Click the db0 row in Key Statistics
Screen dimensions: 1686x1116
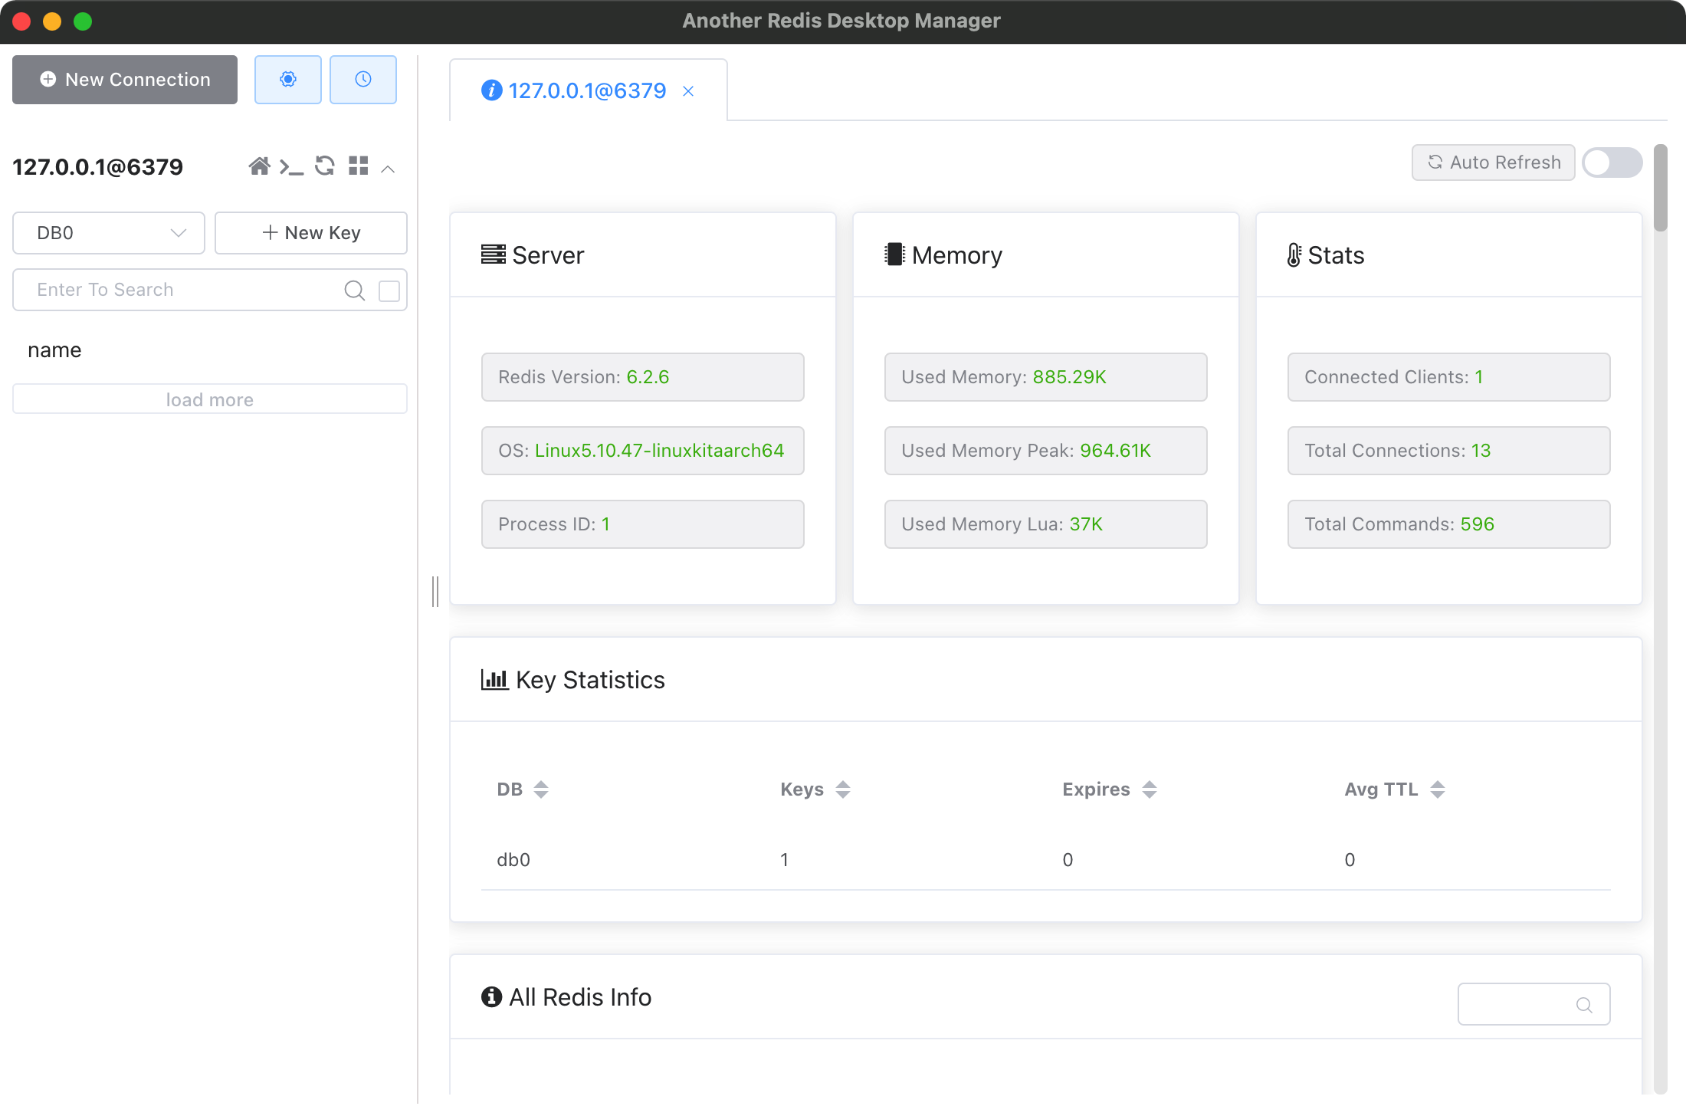(x=1045, y=860)
